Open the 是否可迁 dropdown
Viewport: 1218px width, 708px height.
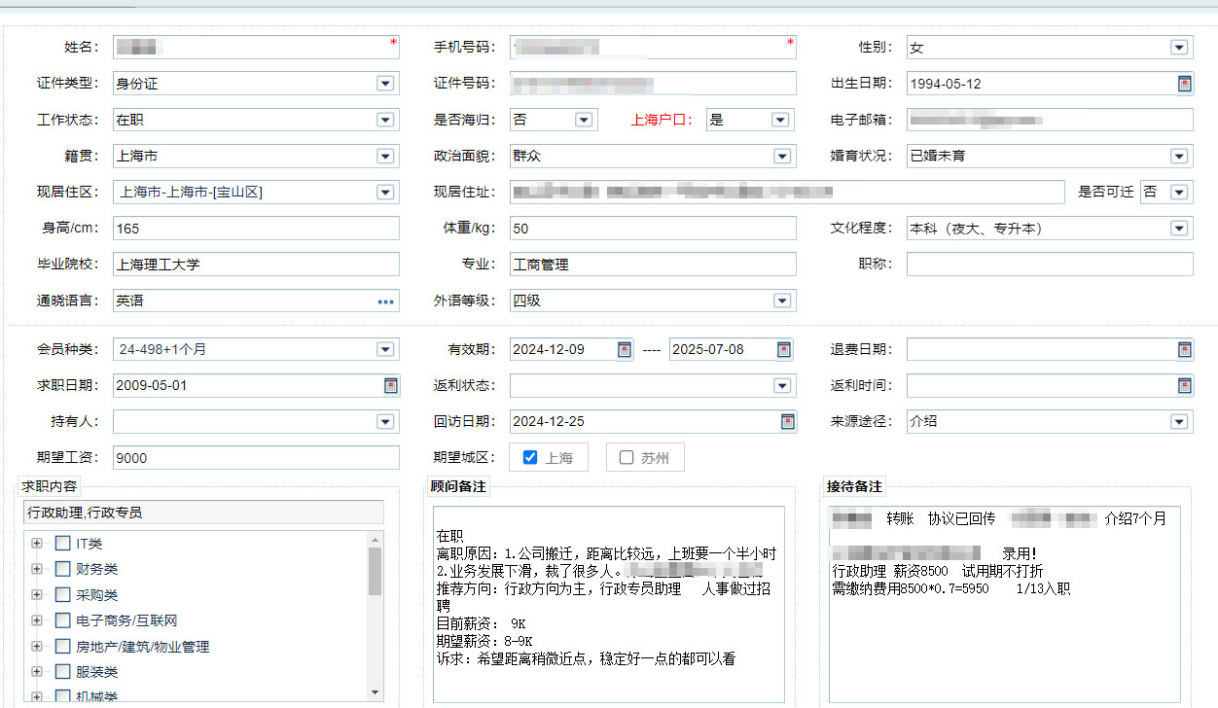pos(1179,193)
